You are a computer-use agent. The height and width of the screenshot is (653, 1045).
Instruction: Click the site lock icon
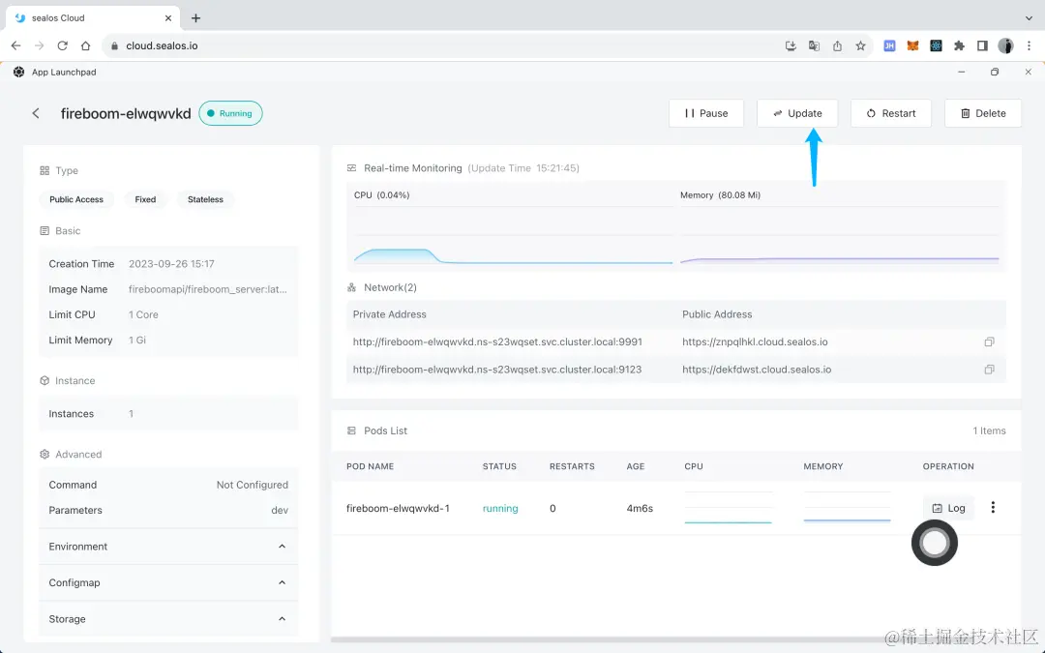click(x=114, y=46)
